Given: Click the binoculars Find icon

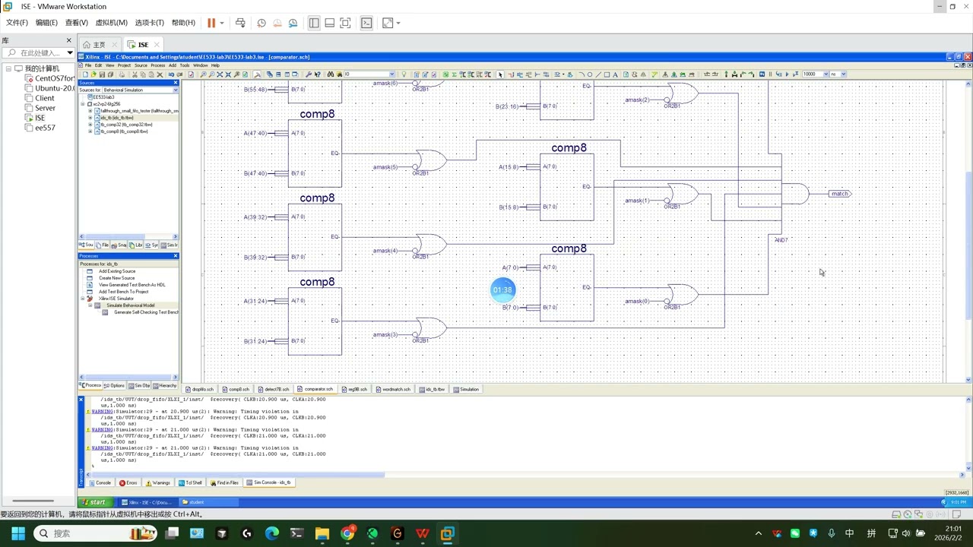Looking at the screenshot, I should 331,74.
